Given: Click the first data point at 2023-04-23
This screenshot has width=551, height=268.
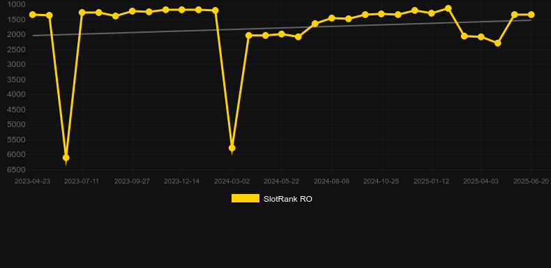Looking at the screenshot, I should click(x=33, y=15).
